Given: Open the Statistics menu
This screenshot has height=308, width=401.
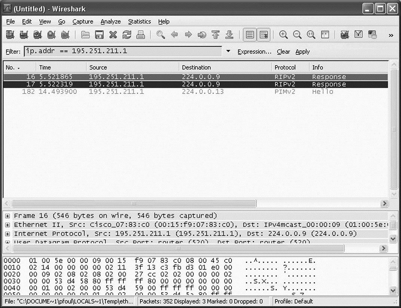Looking at the screenshot, I should (140, 21).
